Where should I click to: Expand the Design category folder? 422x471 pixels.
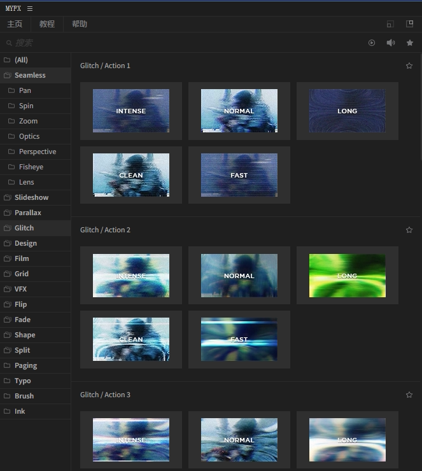(x=36, y=243)
